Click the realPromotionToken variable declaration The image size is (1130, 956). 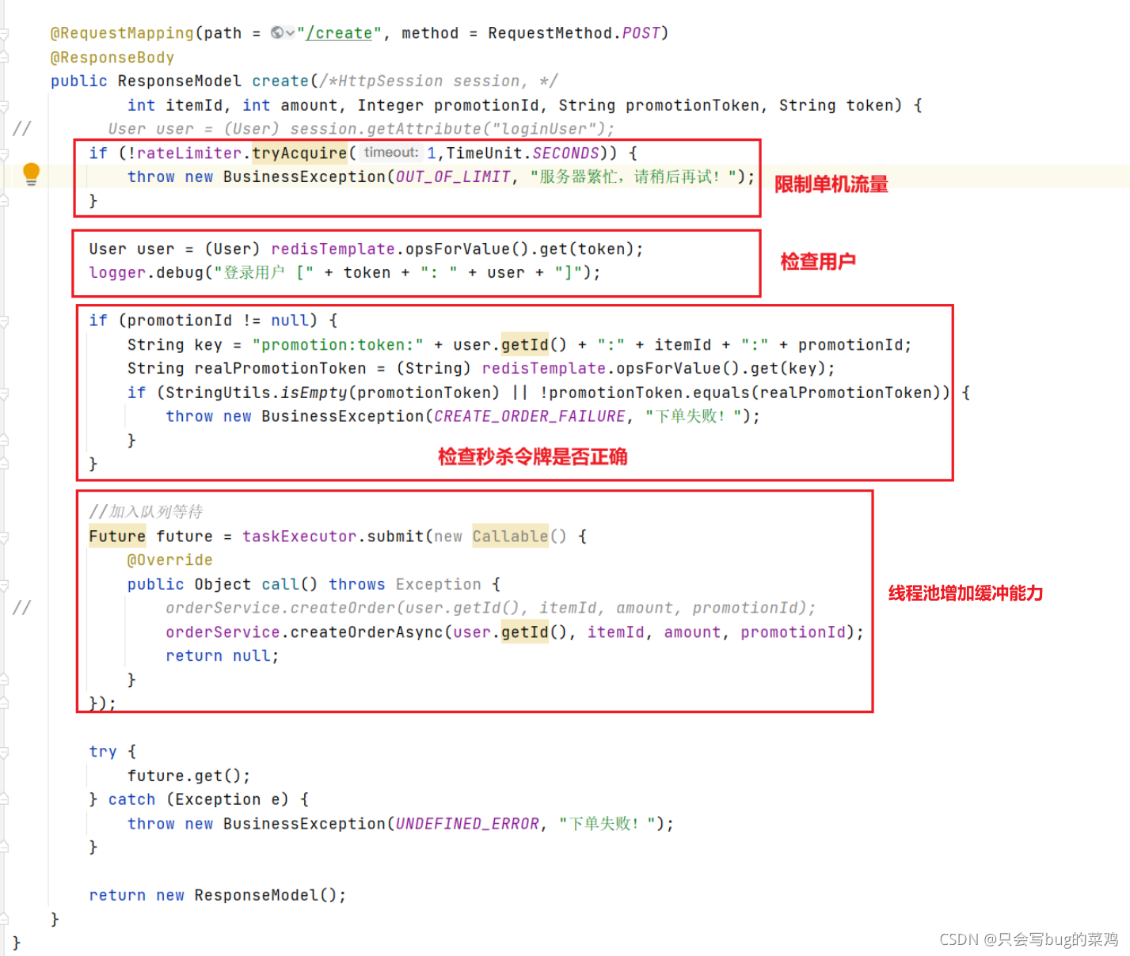click(280, 369)
